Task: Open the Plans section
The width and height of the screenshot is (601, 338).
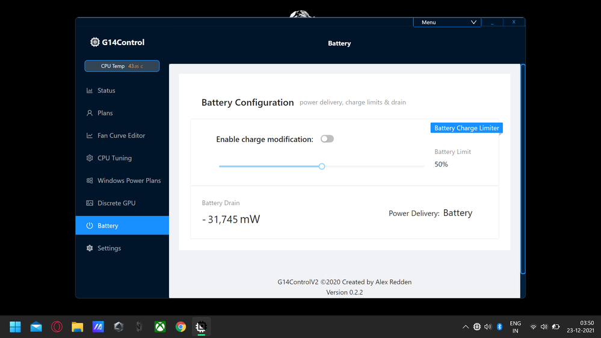Action: (122, 113)
